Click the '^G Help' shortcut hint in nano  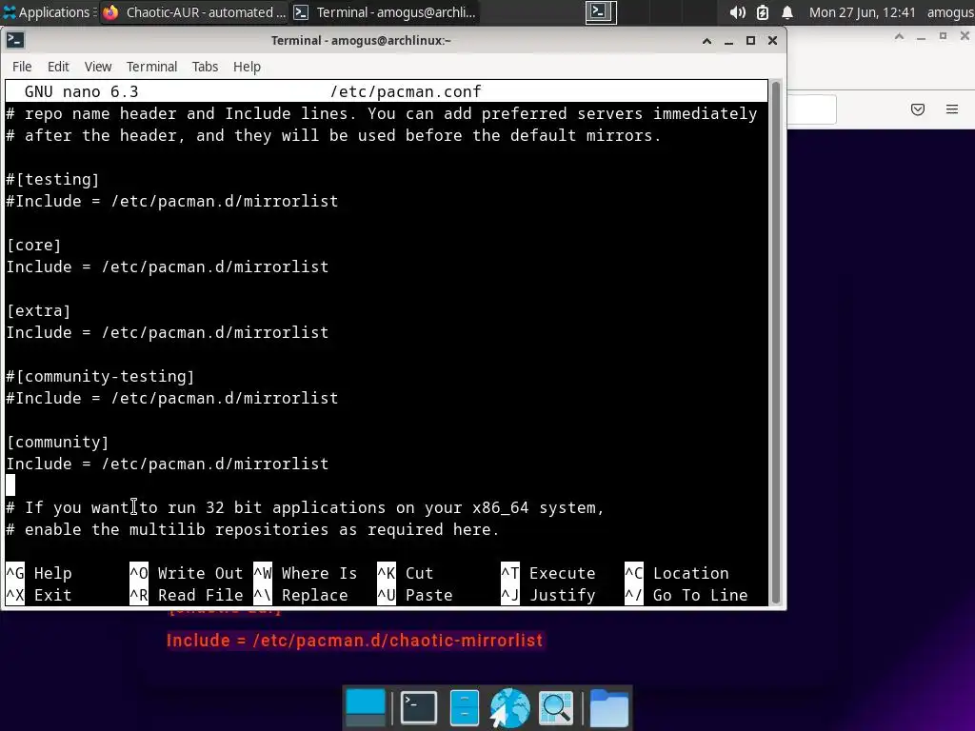pyautogui.click(x=38, y=573)
